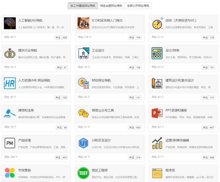
Task: Open the 人力资源/HR 网站导航 title link
Action: [x=34, y=80]
